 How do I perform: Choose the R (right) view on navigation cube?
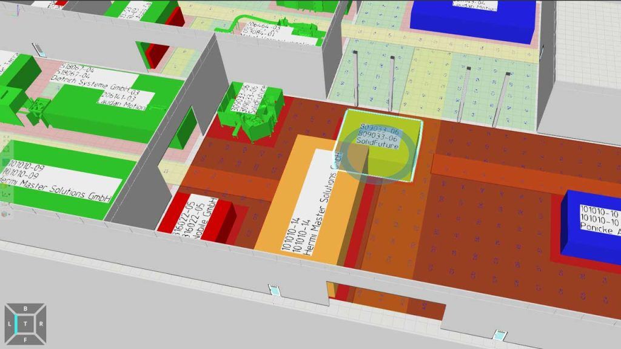click(41, 325)
